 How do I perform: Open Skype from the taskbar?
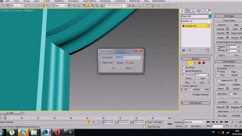tap(23, 132)
